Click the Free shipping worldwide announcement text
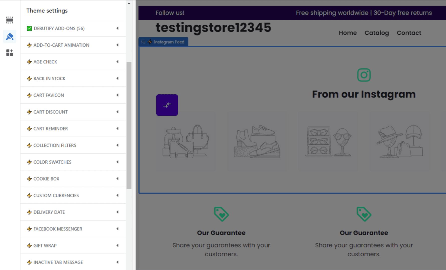This screenshot has height=270, width=446. (364, 13)
